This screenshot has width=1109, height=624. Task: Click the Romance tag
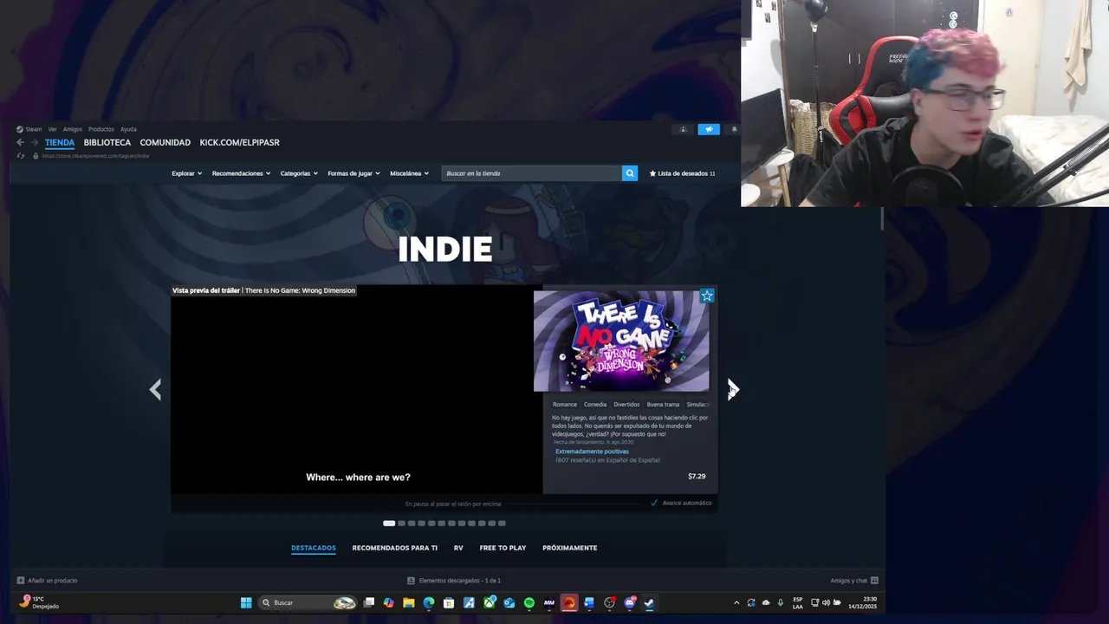pyautogui.click(x=565, y=405)
